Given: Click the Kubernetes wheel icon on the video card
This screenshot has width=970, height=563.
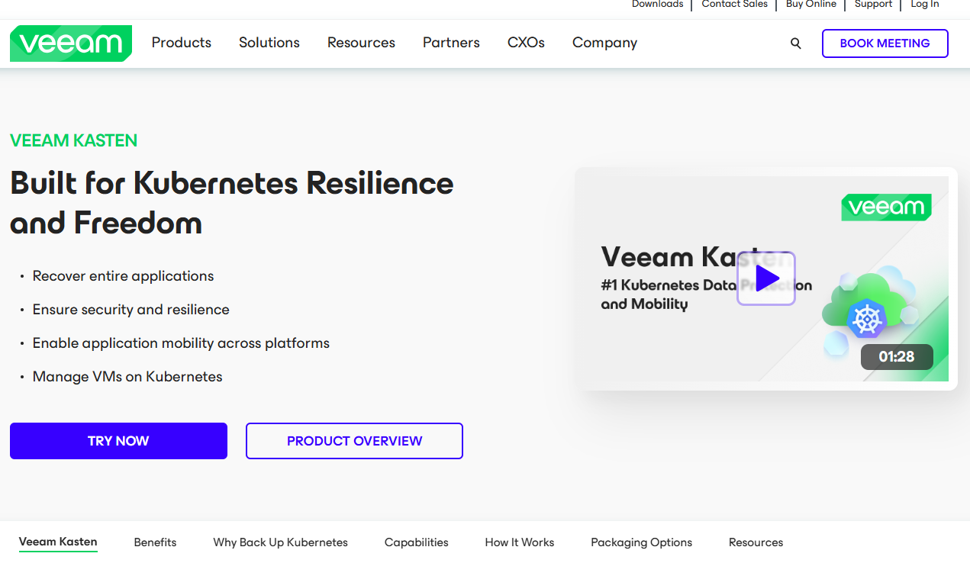Looking at the screenshot, I should point(868,320).
